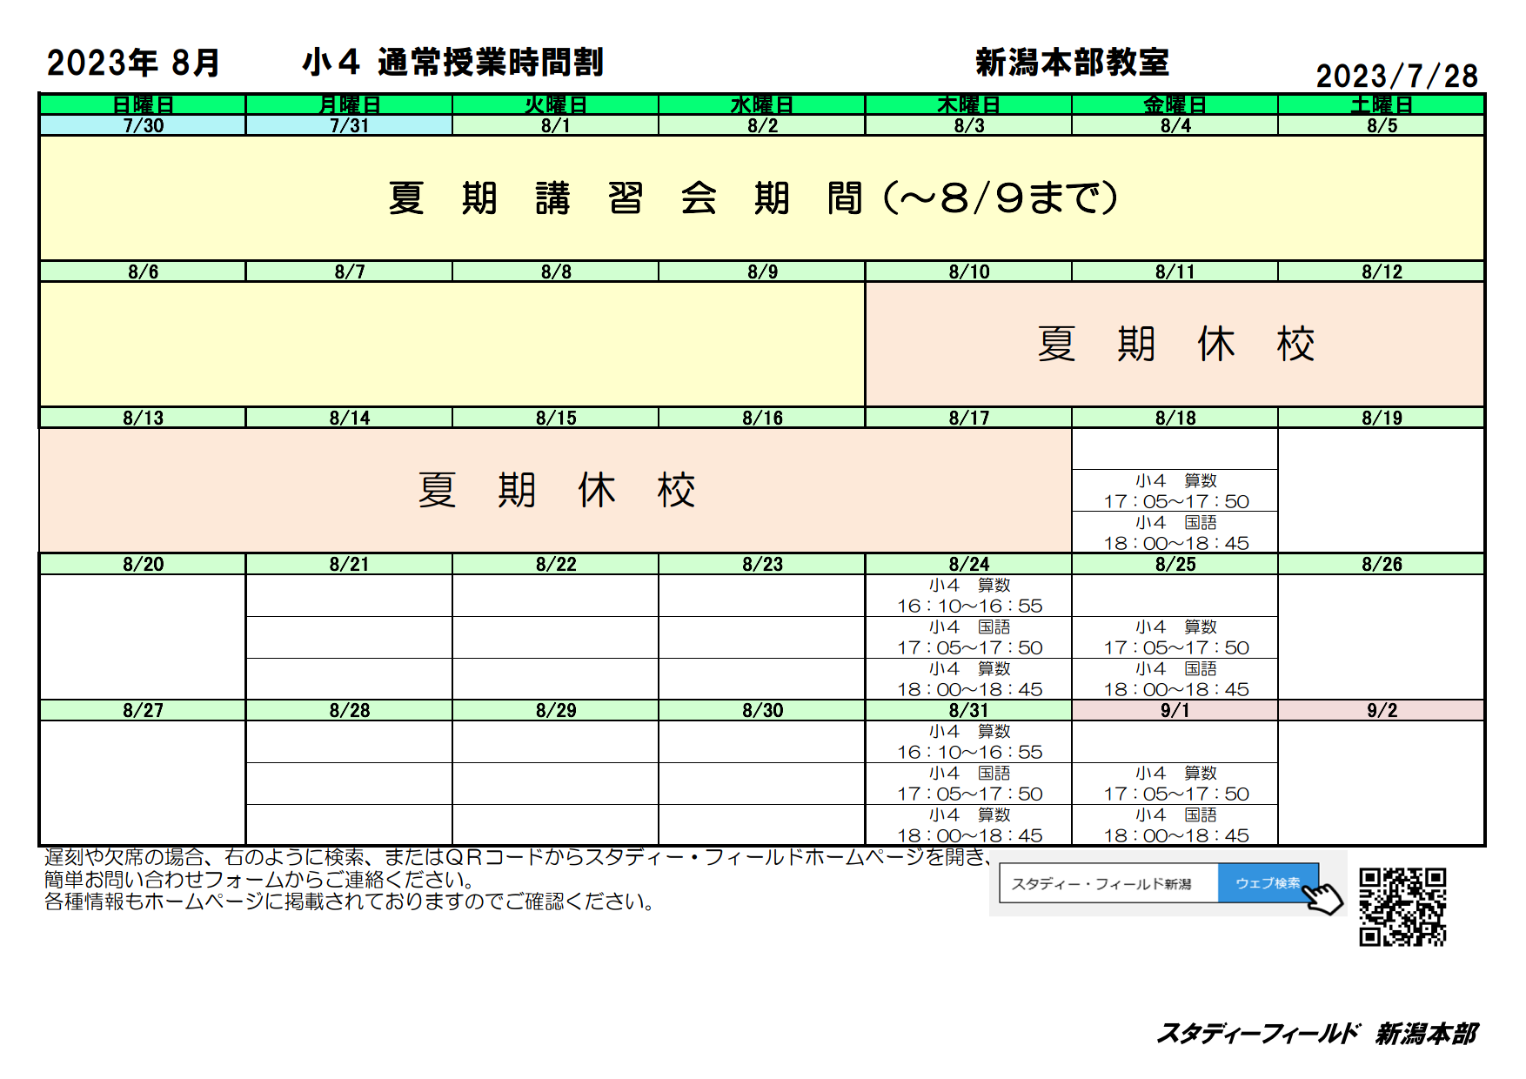The width and height of the screenshot is (1526, 1079).
Task: Click the 8/27 date cell
Action: coord(143,710)
